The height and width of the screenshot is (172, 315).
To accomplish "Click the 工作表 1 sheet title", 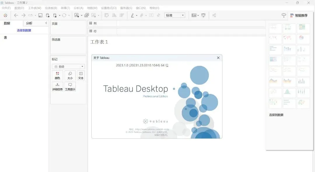I will (x=99, y=42).
